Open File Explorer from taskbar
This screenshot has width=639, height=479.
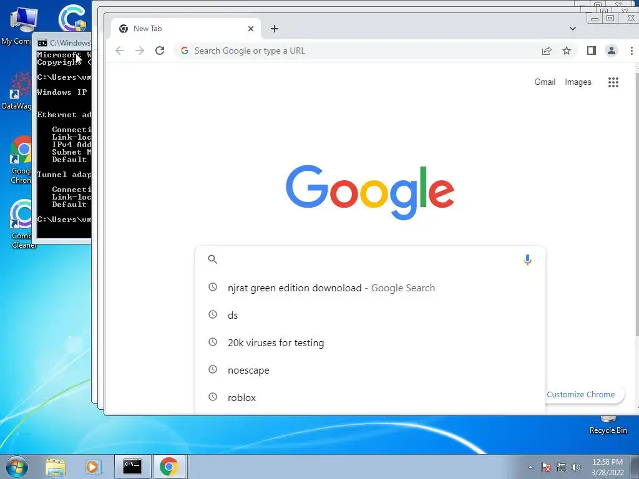56,467
